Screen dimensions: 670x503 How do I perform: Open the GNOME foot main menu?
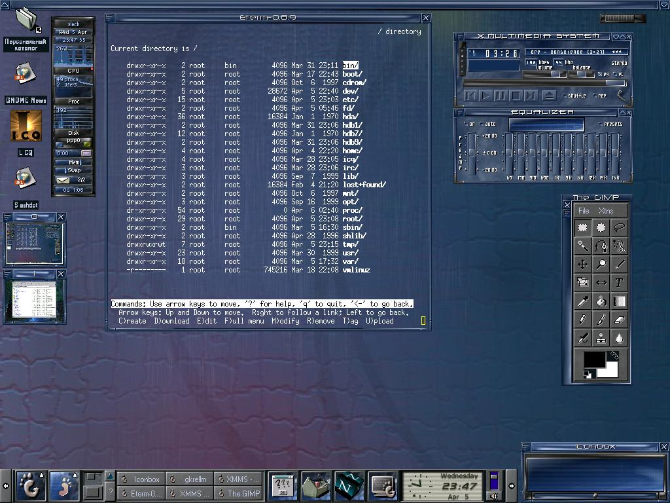click(x=30, y=486)
